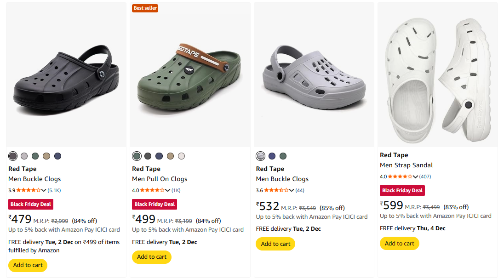Select the tan color swatch on first clogs
This screenshot has width=498, height=279.
(46, 156)
